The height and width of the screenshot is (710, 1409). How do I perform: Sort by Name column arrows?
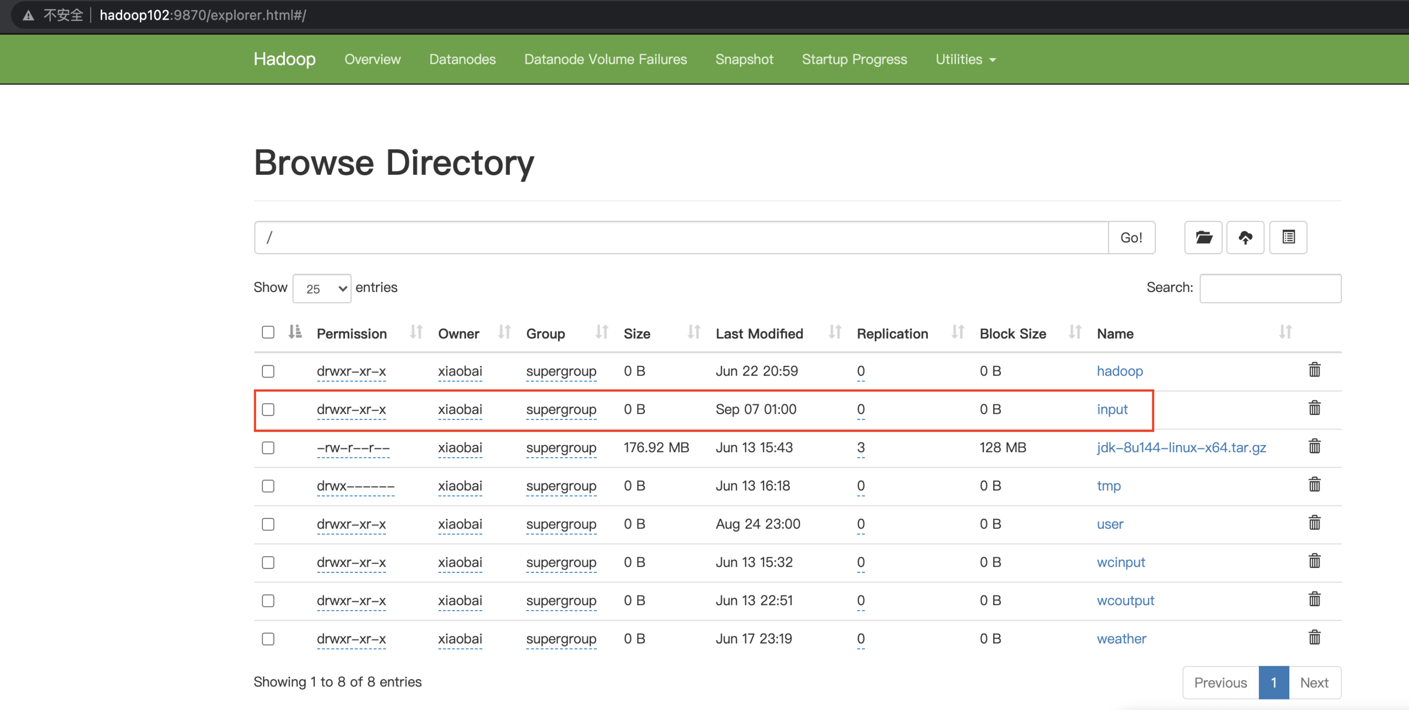tap(1285, 332)
